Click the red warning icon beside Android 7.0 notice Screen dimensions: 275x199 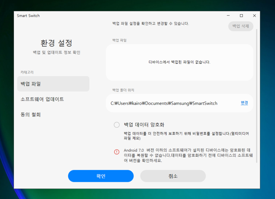117,152
